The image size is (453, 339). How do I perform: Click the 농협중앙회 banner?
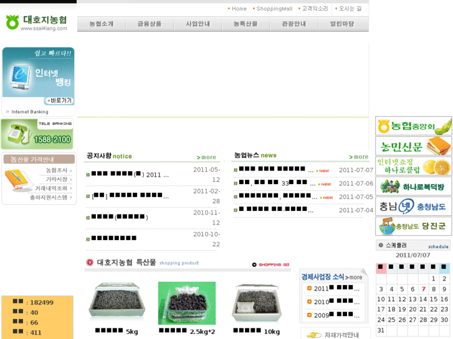[x=413, y=126]
